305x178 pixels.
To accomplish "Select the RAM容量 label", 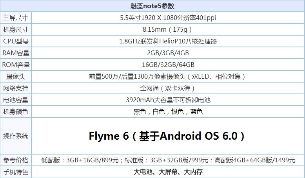I will coord(16,53).
